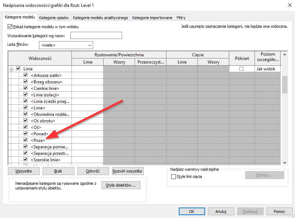This screenshot has height=218, width=295.
Task: Toggle 'Pokaż kategorie modelu w tym widoku' checkbox
Action: (10, 27)
